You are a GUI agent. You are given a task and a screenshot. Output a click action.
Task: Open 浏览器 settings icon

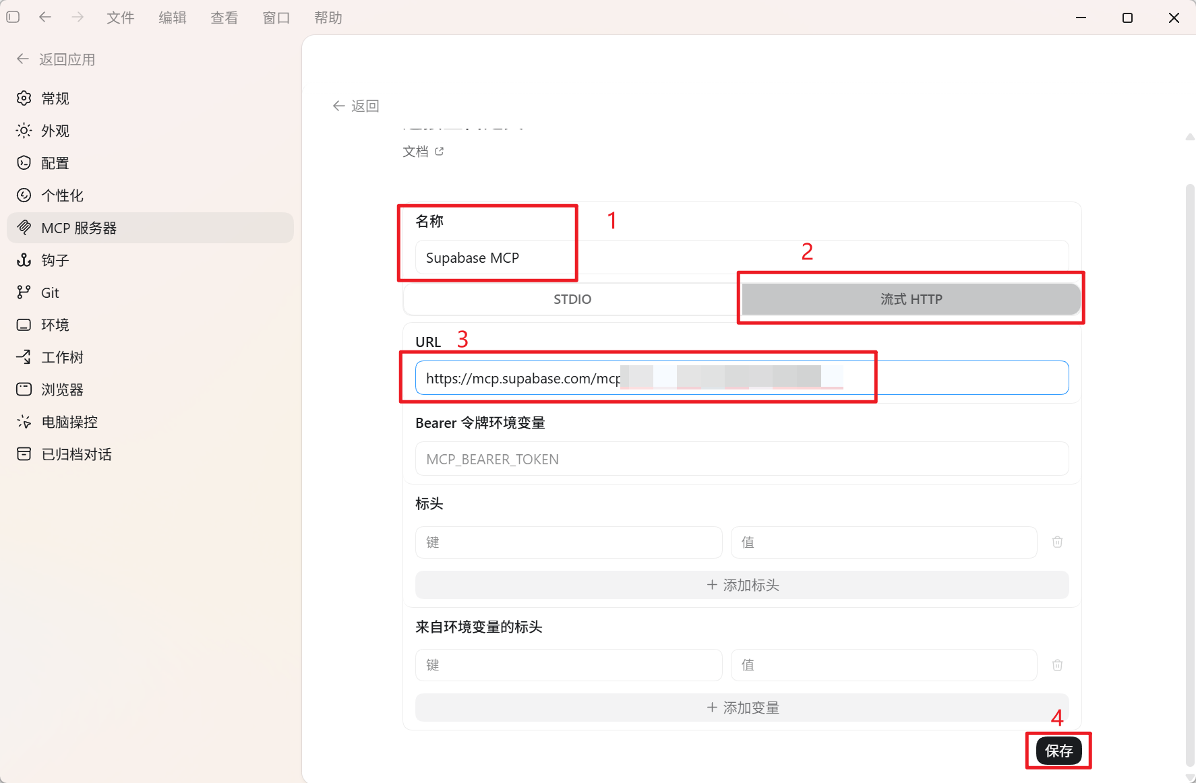(24, 389)
